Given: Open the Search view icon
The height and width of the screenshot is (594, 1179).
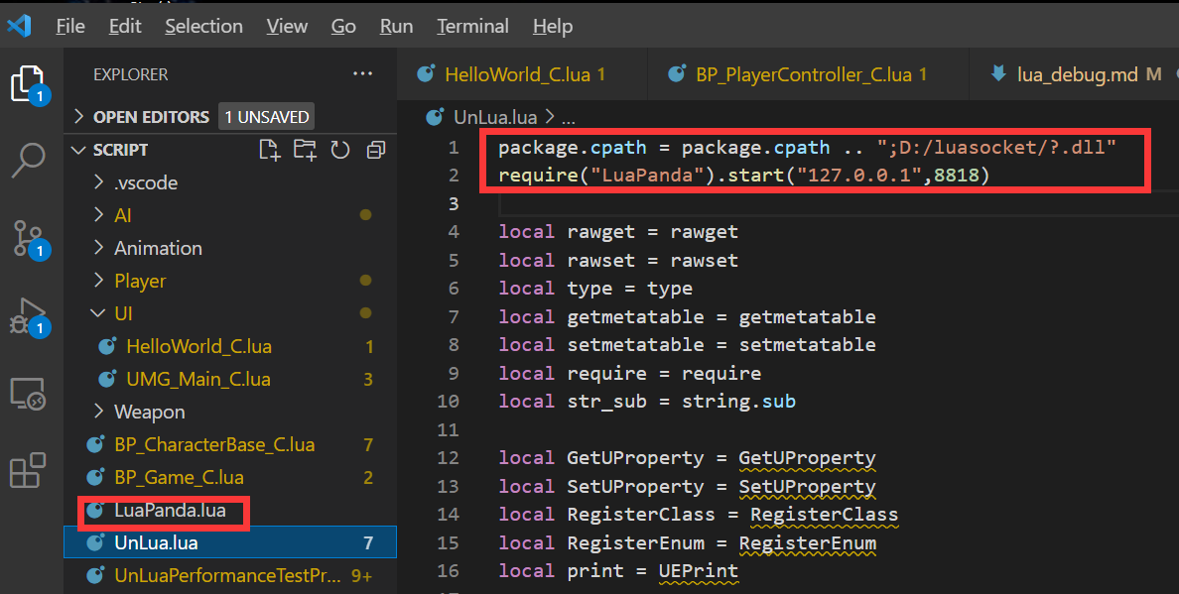Looking at the screenshot, I should (x=29, y=159).
